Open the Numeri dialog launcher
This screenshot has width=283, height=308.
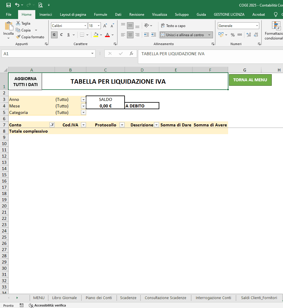click(259, 44)
